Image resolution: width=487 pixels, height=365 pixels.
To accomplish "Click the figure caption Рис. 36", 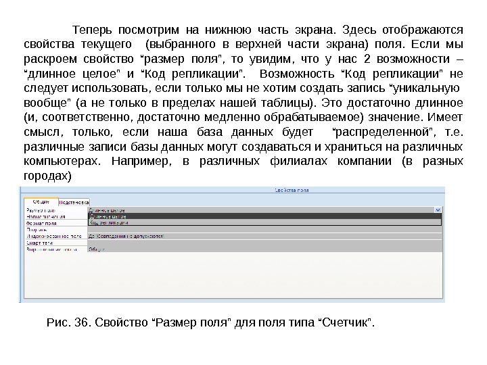I will click(210, 322).
